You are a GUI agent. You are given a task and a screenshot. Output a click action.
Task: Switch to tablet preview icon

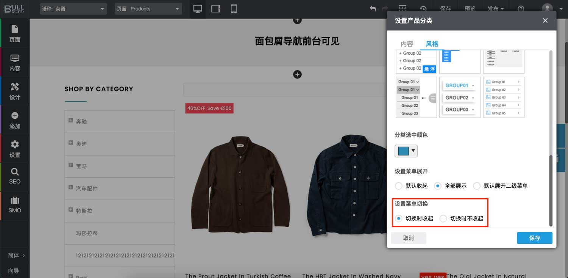(x=216, y=9)
